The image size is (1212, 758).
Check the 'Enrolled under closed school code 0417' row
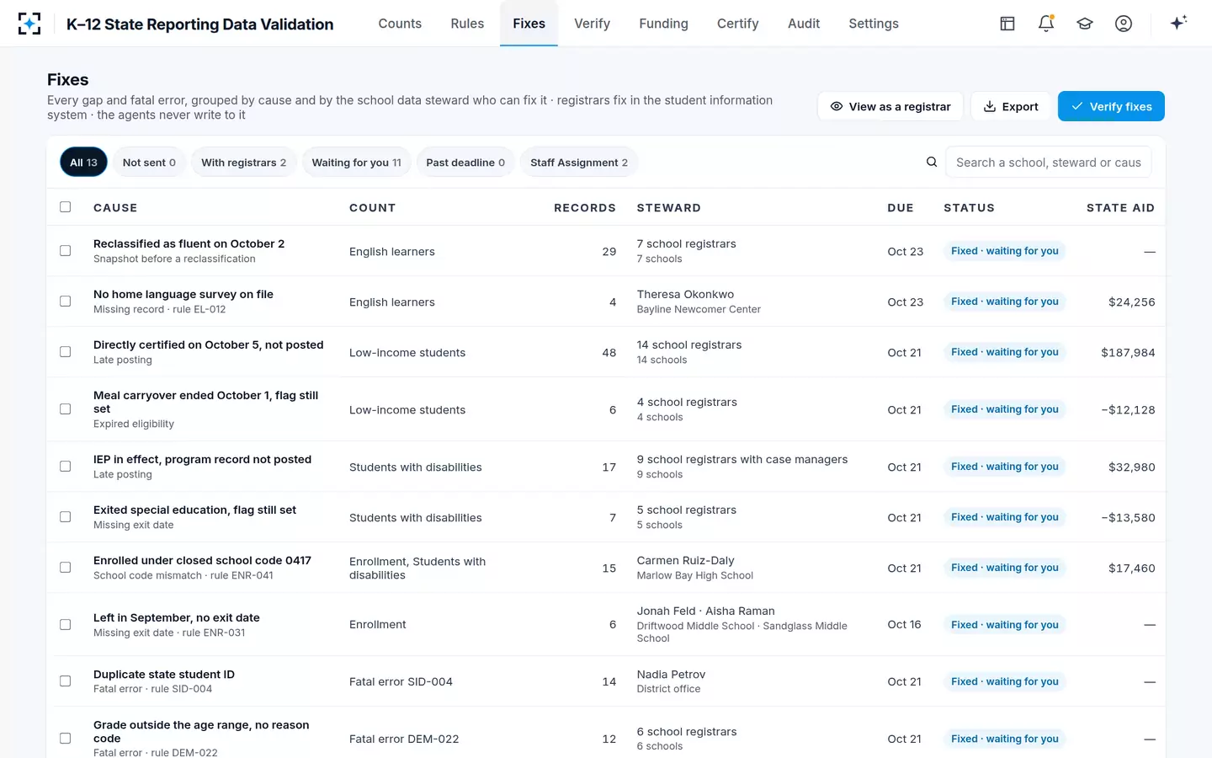click(x=66, y=568)
